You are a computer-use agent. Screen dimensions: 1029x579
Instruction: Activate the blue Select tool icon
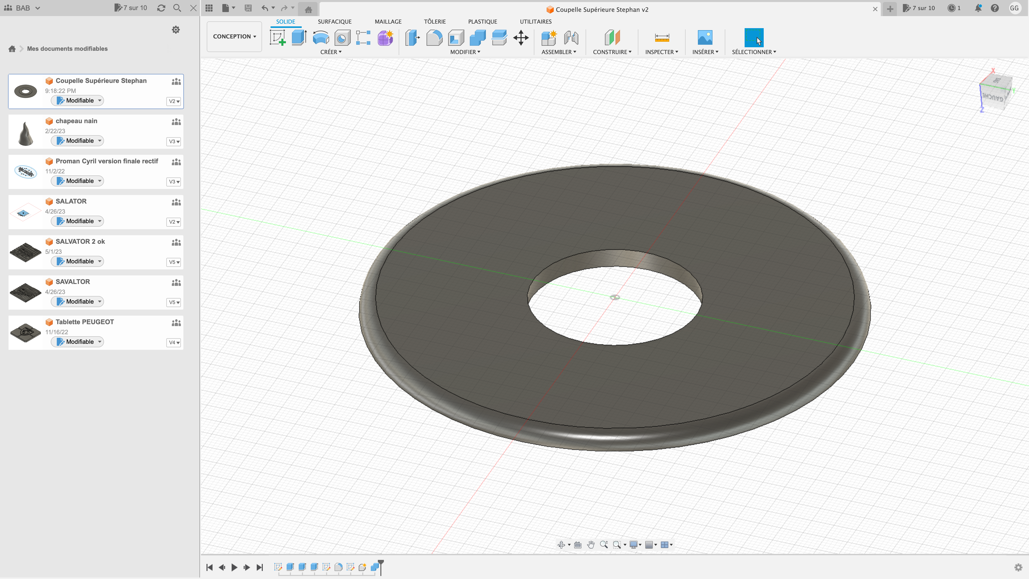coord(754,37)
